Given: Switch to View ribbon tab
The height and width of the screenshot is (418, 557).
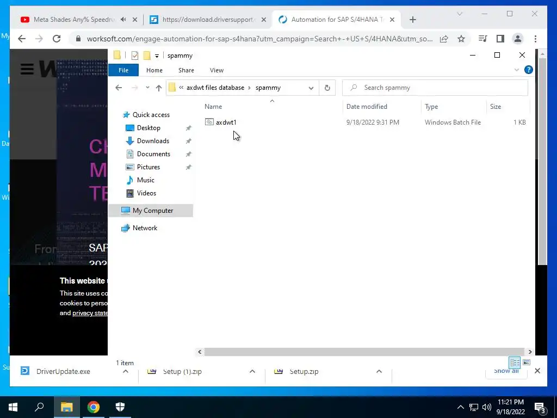Looking at the screenshot, I should (x=216, y=70).
